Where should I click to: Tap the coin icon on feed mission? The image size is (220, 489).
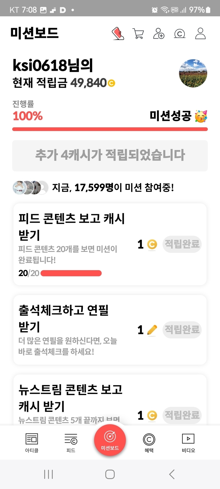(x=152, y=244)
